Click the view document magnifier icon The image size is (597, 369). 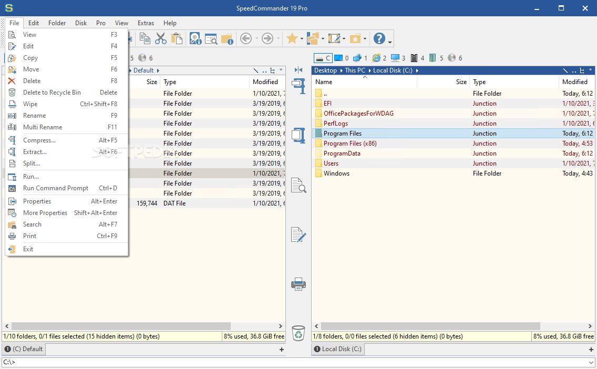298,185
